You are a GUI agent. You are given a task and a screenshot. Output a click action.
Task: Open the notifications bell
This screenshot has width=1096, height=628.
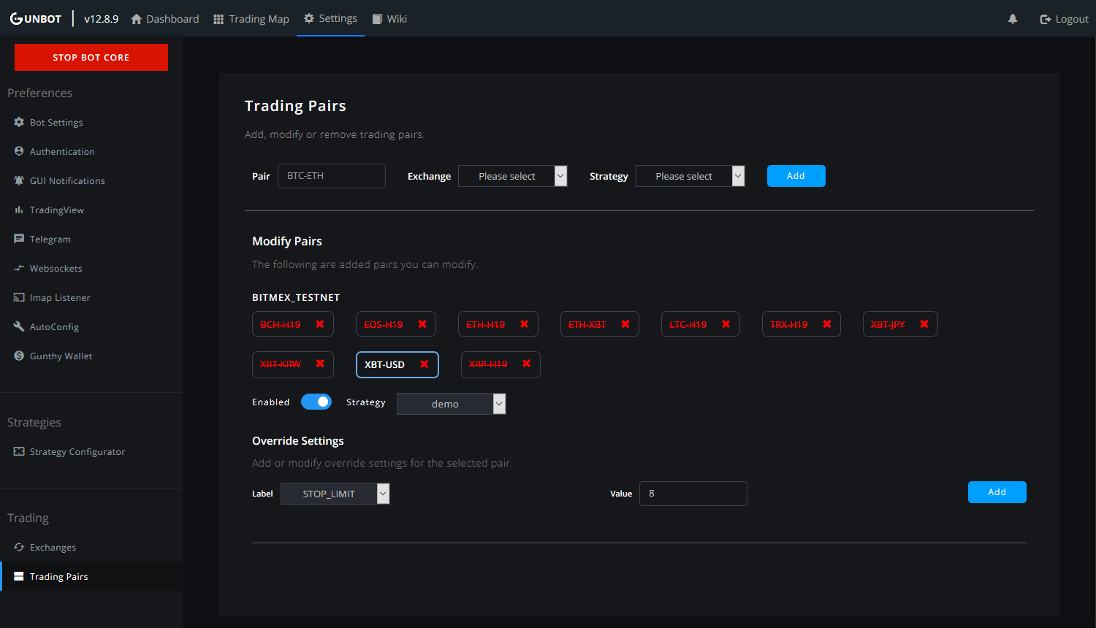pyautogui.click(x=1013, y=19)
